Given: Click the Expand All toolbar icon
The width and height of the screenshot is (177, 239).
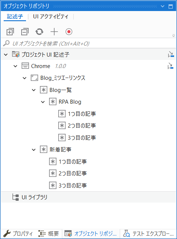Looking at the screenshot, I should point(10,32).
